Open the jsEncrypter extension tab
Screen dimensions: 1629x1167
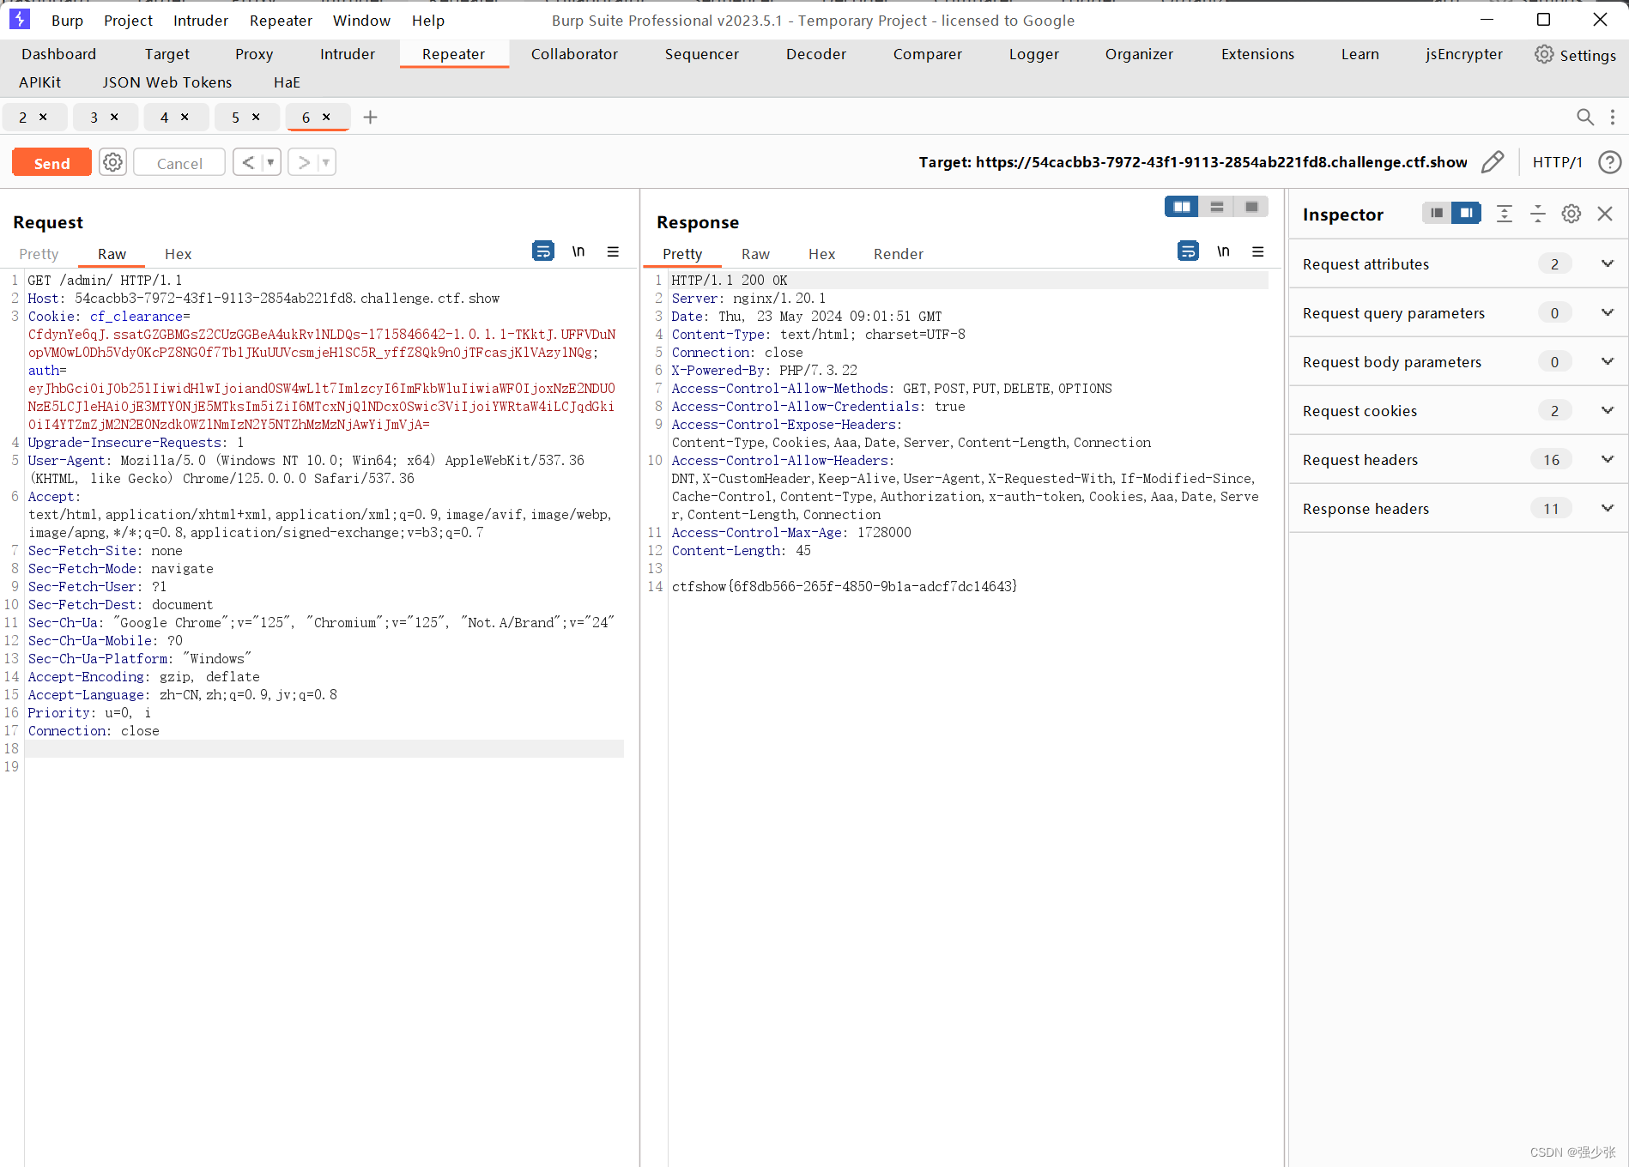tap(1464, 54)
